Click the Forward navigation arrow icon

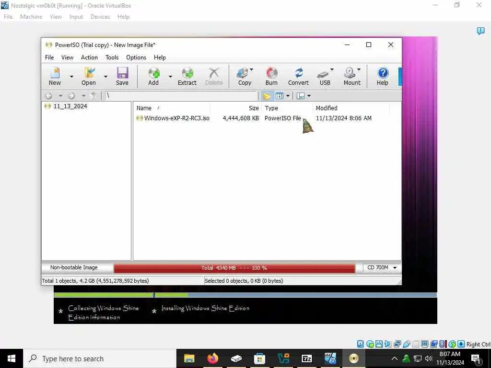pos(71,96)
